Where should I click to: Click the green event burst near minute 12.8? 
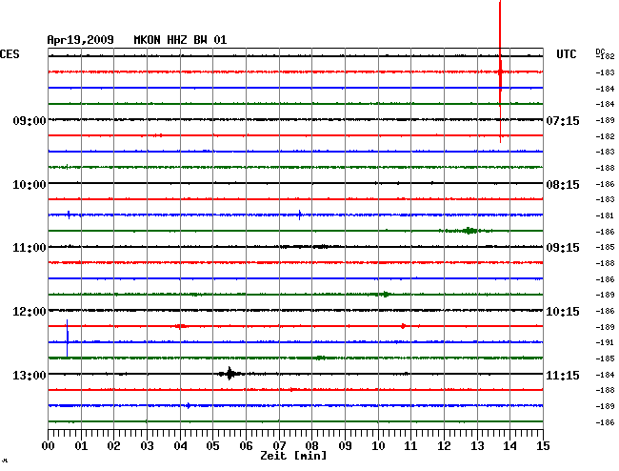click(469, 231)
